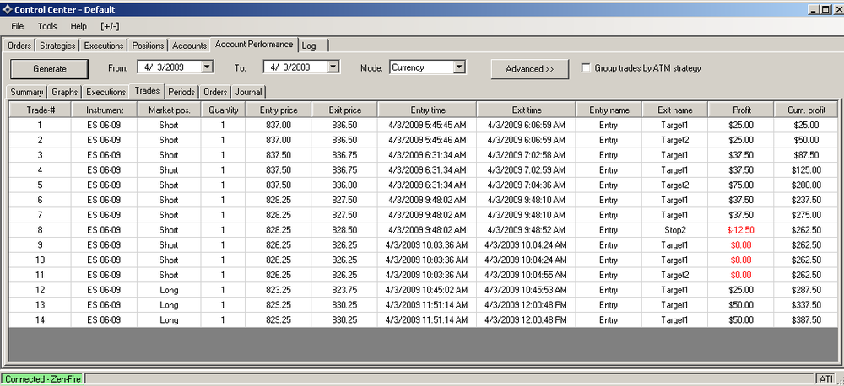Expand the From date dropdown arrow
Screen dimensions: 844x386
point(207,67)
